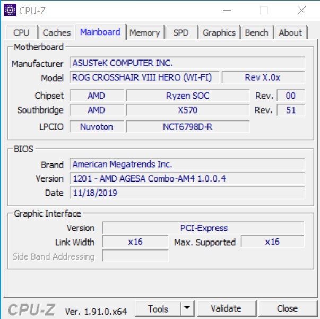Open the Bench tab
Viewport: 320px width, 319px height.
[x=257, y=33]
